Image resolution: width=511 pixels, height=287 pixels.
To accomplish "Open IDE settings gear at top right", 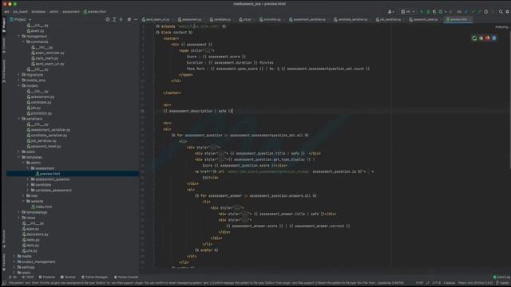I will (x=508, y=12).
